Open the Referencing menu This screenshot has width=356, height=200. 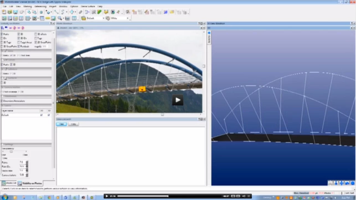40,6
